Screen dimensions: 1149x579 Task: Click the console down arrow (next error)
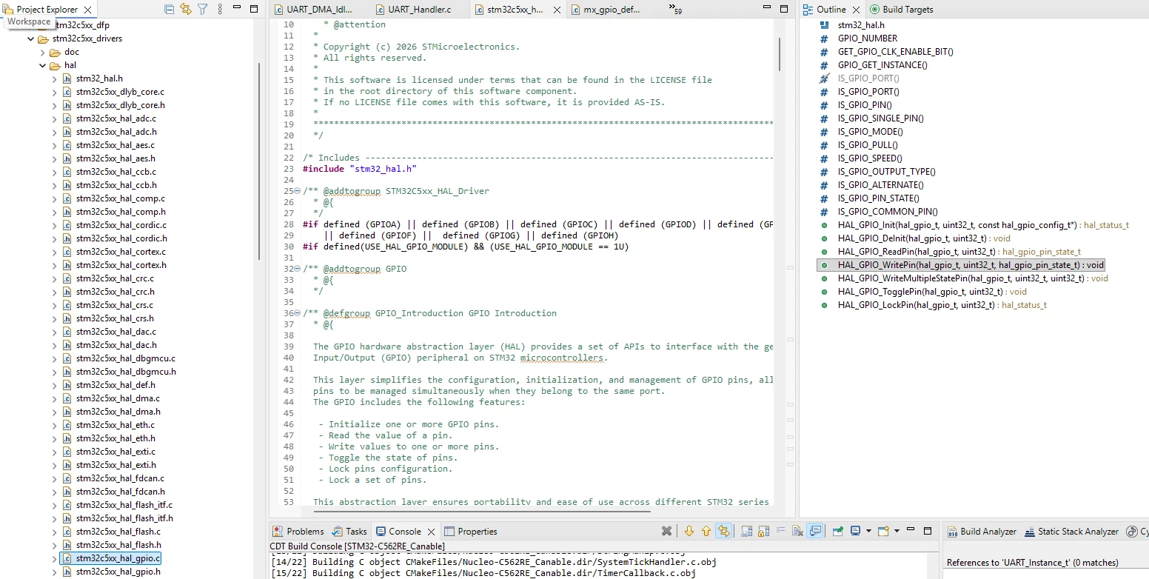tap(689, 531)
